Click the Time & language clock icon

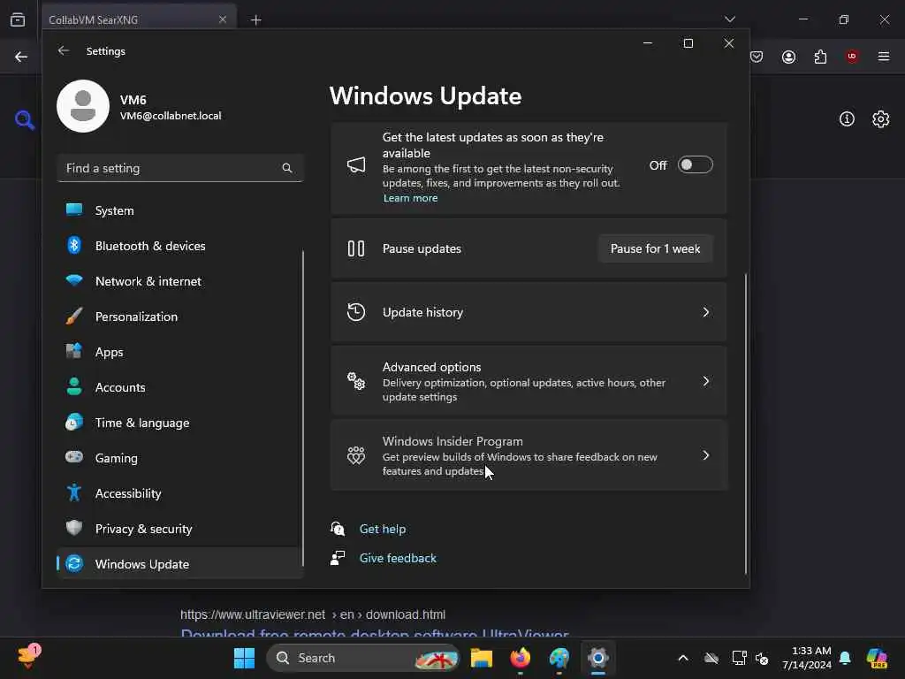tap(74, 422)
